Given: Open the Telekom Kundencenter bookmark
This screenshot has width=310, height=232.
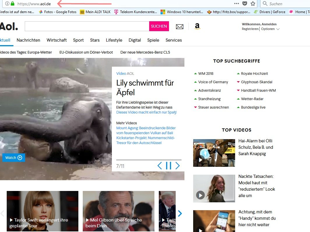Looking at the screenshot, I should (x=136, y=12).
